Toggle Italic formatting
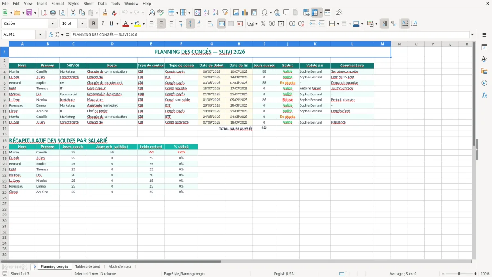Image resolution: width=492 pixels, height=277 pixels. 103,24
